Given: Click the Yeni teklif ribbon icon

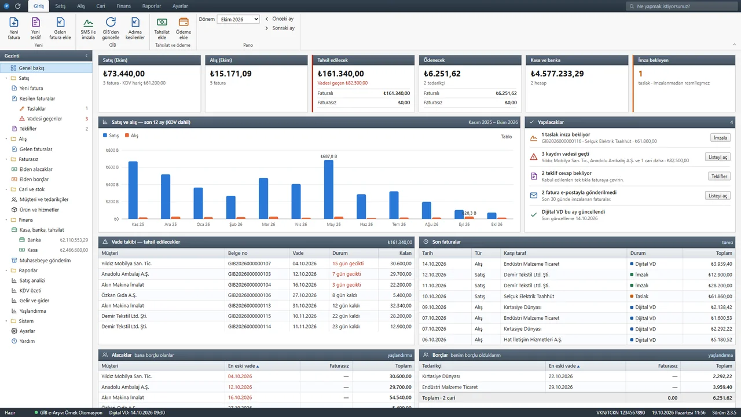Looking at the screenshot, I should [x=36, y=28].
